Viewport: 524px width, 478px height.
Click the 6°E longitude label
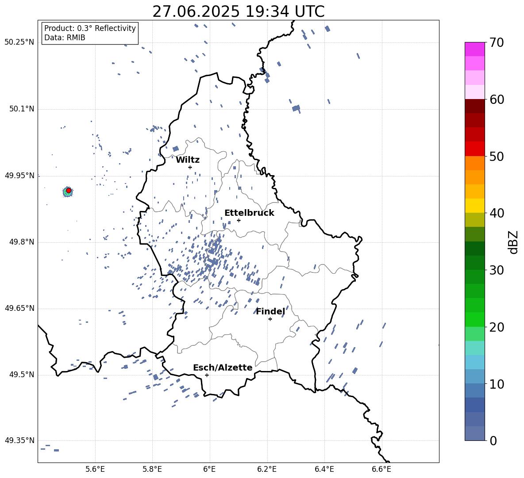[x=209, y=469]
